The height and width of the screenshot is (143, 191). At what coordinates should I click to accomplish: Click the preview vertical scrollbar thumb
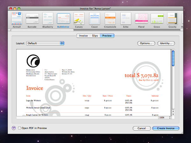coord(173,58)
